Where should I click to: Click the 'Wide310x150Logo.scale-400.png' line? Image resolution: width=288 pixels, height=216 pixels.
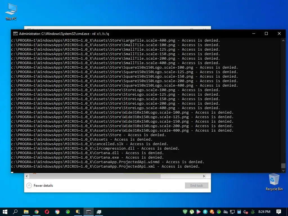click(x=122, y=130)
